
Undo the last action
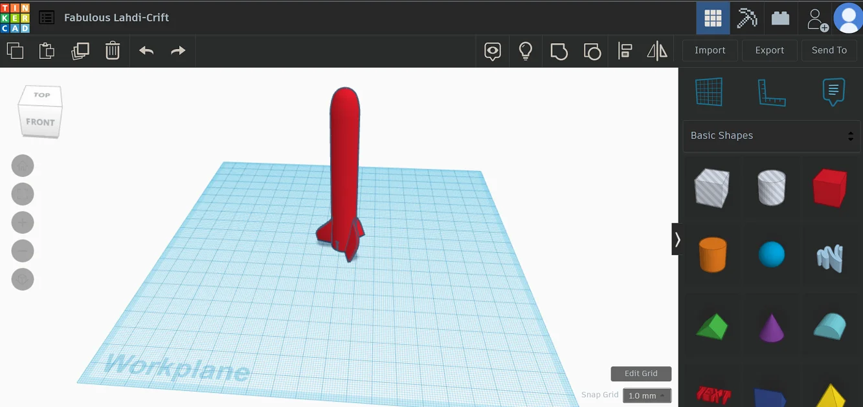(x=146, y=50)
